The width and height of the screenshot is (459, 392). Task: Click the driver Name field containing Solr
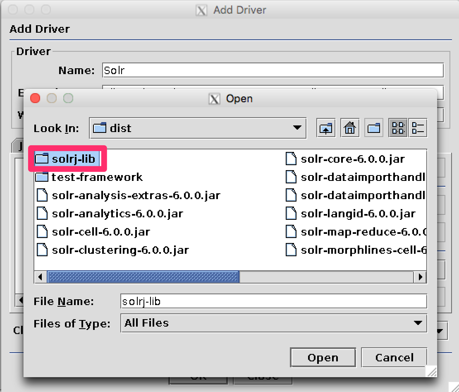pos(273,70)
